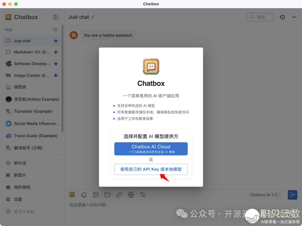Open the three-dots more options menu
This screenshot has height=226, width=302.
click(294, 17)
